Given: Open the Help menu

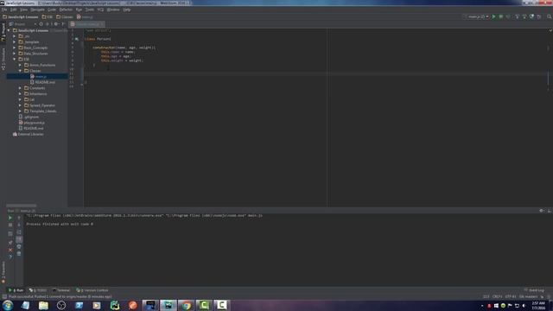Looking at the screenshot, I should tap(127, 10).
